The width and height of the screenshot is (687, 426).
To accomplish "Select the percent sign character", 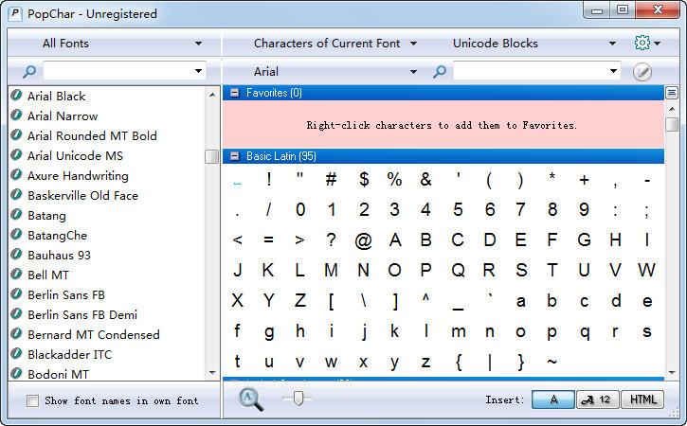I will pos(394,179).
